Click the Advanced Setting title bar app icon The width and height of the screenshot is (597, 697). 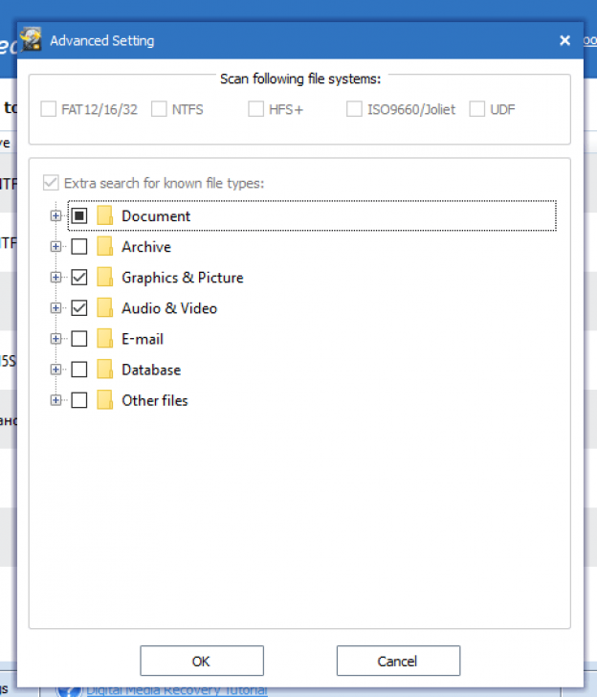(33, 40)
